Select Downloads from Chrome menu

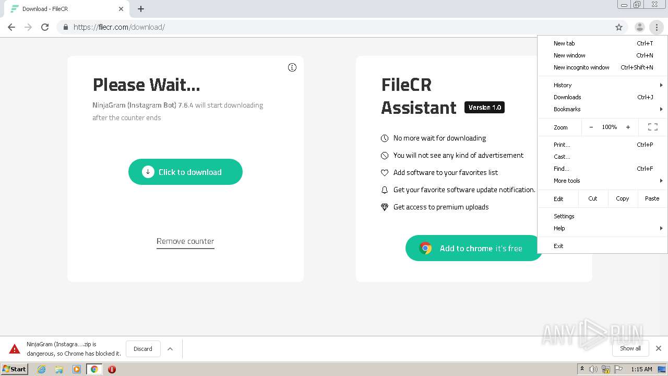[567, 97]
